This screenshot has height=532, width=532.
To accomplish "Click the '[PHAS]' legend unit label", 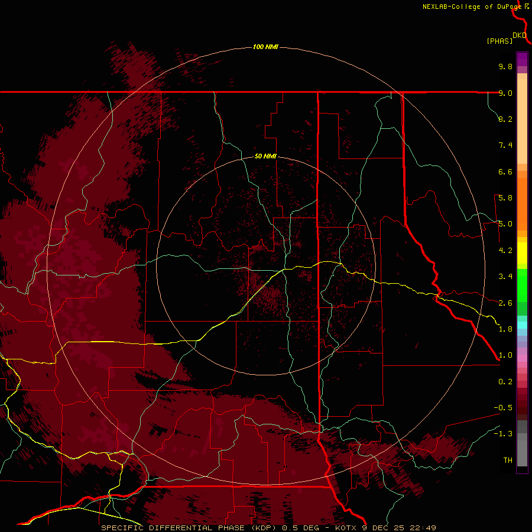I will pyautogui.click(x=499, y=41).
